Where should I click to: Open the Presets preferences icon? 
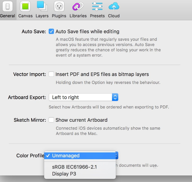[97, 6]
